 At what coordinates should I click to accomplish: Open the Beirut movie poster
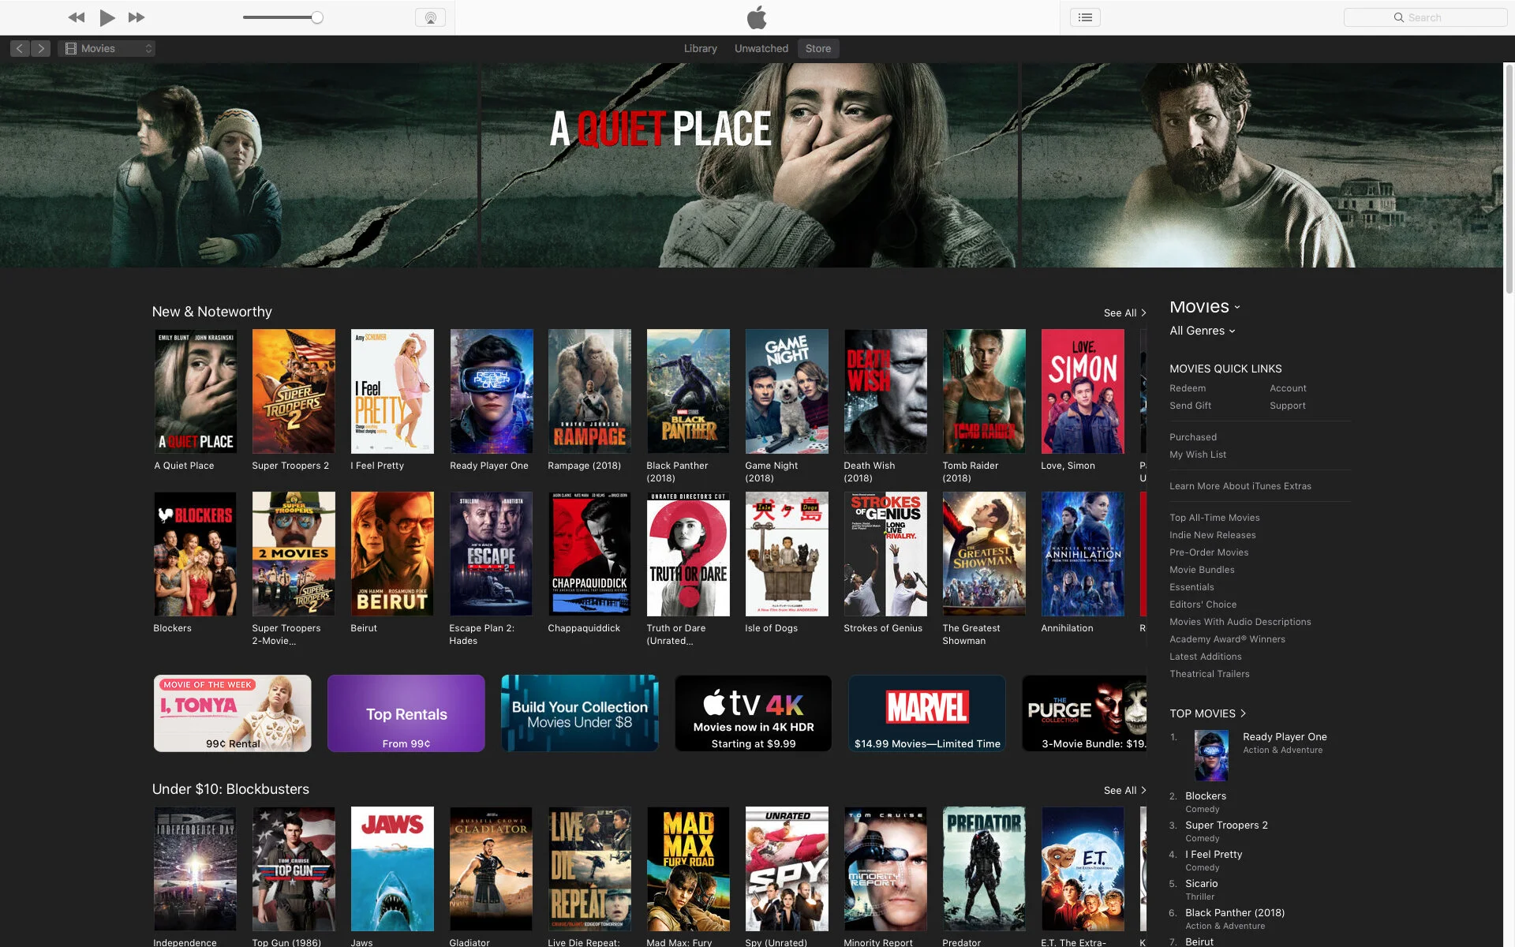392,554
